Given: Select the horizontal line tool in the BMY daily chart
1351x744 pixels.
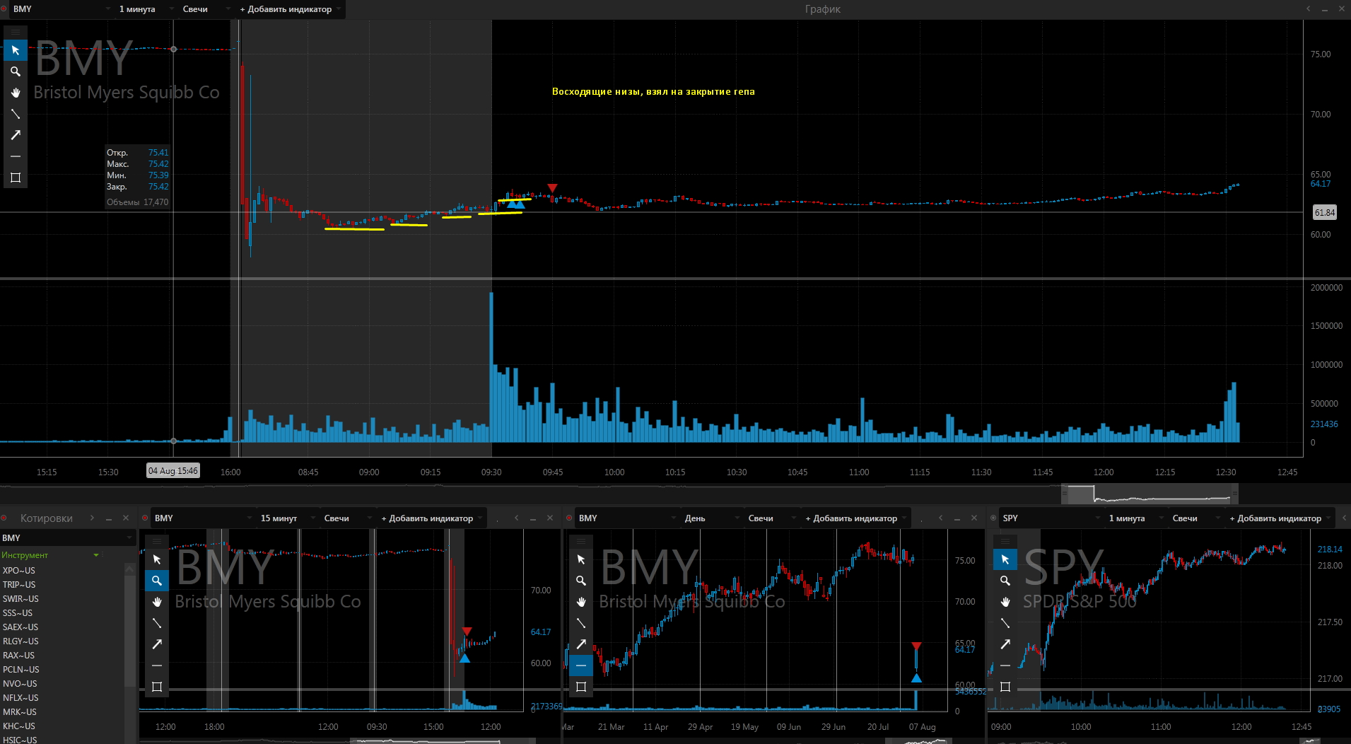Looking at the screenshot, I should (581, 665).
